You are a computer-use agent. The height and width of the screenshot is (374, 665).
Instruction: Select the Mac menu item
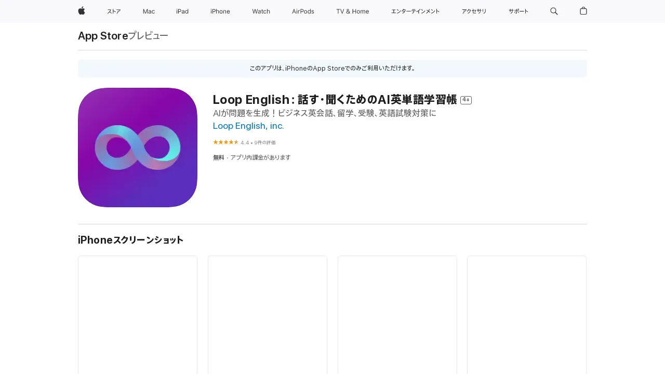(149, 11)
